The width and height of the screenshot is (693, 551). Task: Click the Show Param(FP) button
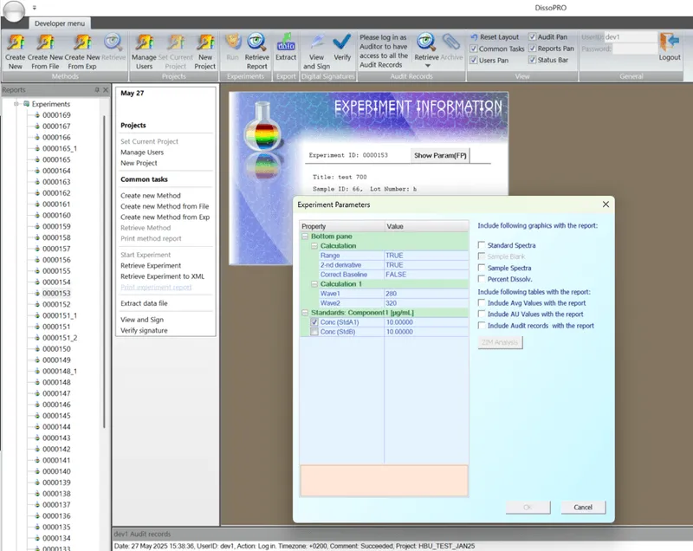[440, 156]
